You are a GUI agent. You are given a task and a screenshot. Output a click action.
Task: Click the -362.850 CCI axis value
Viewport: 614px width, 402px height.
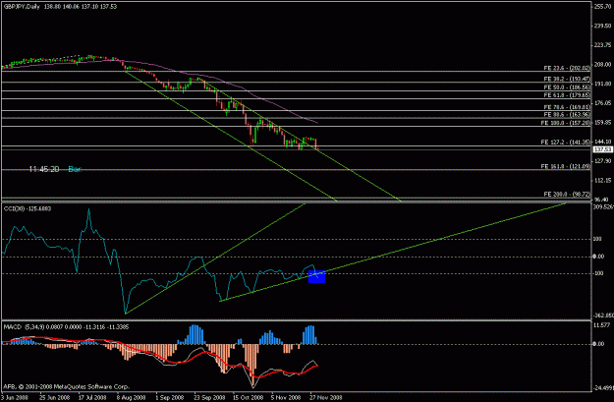[x=603, y=316]
